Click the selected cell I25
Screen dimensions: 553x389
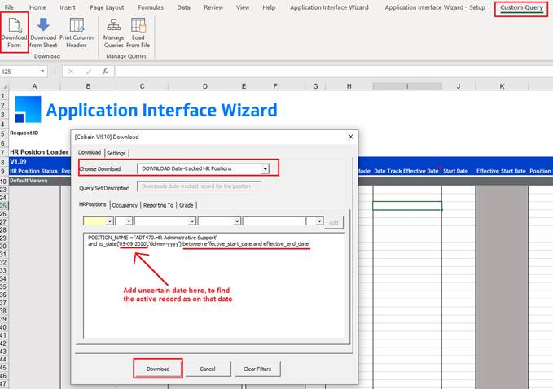(x=407, y=206)
